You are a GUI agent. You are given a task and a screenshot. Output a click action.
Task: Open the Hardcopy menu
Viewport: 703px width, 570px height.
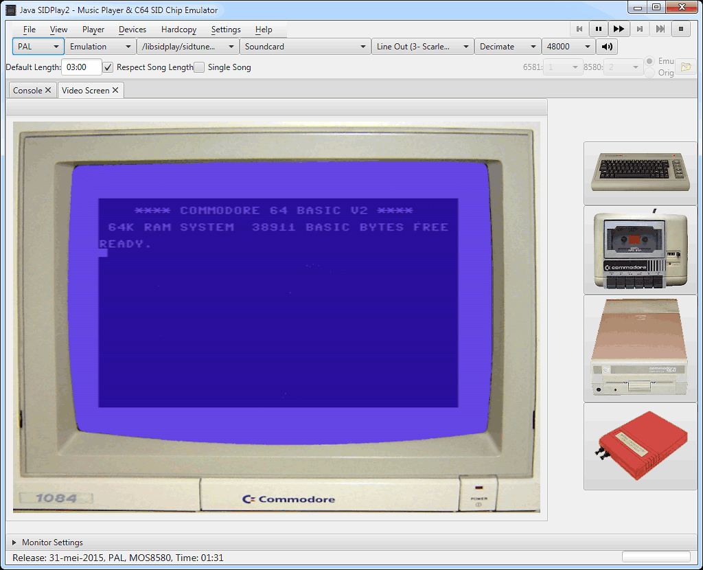pyautogui.click(x=179, y=30)
